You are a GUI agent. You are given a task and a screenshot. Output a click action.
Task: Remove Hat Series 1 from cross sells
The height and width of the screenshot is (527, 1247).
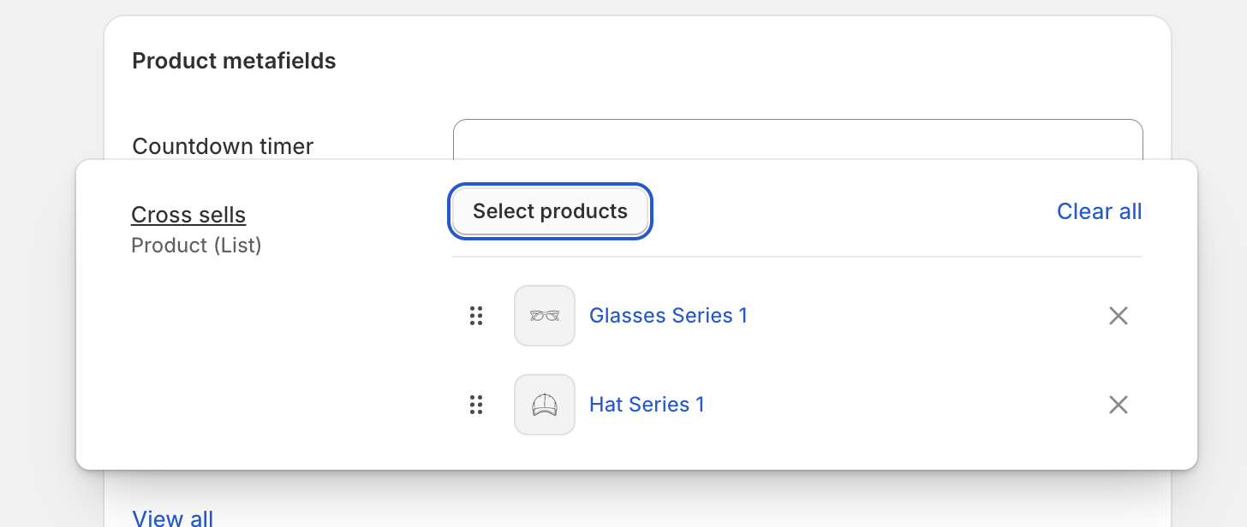(1118, 405)
